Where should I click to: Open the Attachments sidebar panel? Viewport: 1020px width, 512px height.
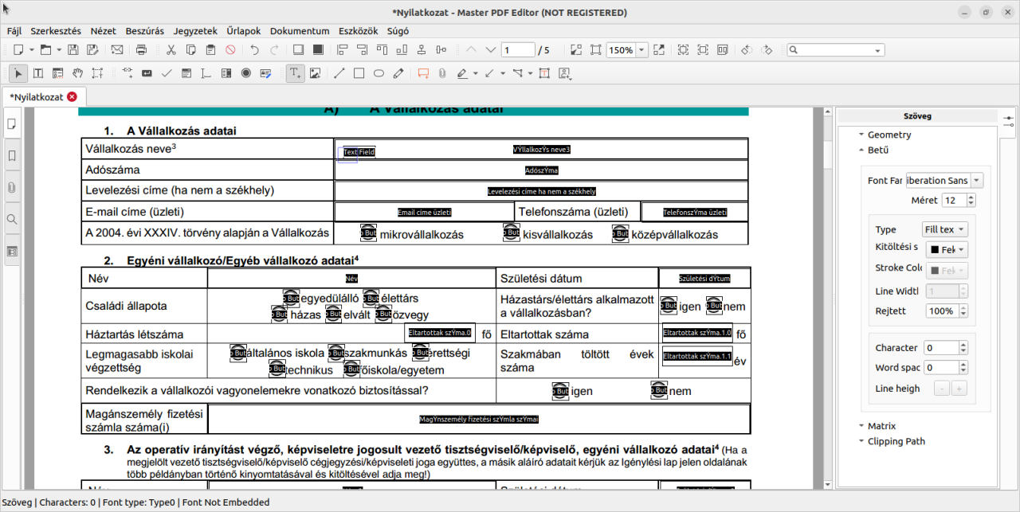11,187
